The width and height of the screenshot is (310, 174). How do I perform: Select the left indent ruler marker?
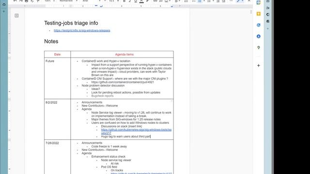[x=101, y=6]
